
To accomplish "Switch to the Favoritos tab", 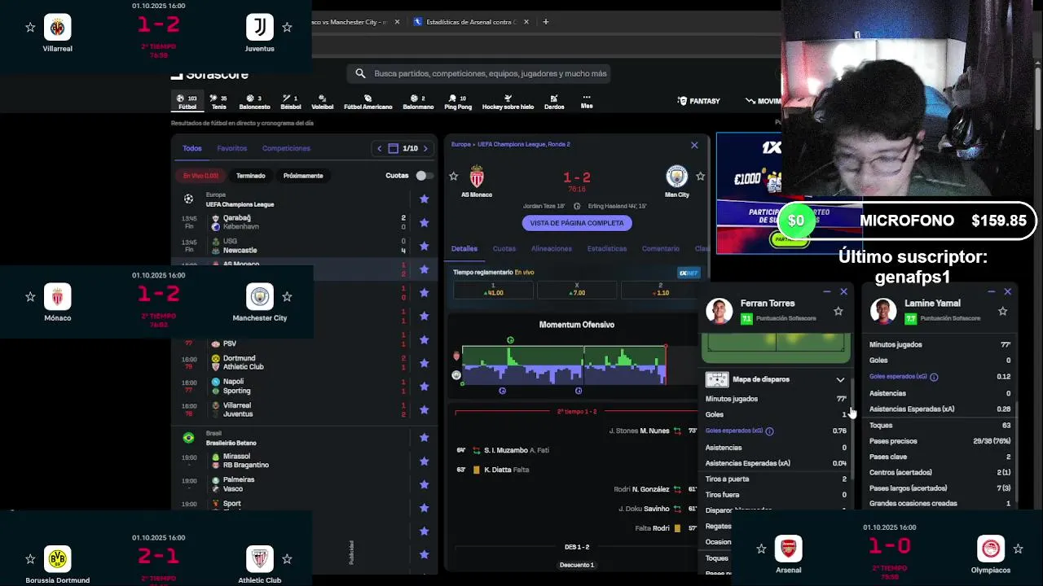I will (232, 148).
